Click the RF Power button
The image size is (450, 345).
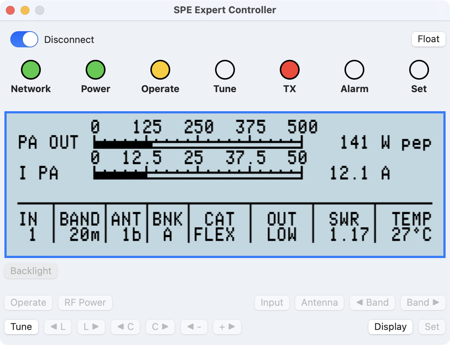85,303
